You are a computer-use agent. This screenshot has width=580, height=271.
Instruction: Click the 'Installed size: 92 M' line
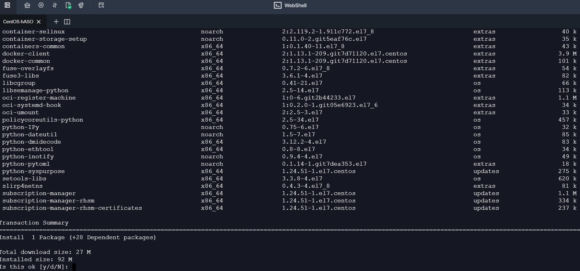coord(36,259)
